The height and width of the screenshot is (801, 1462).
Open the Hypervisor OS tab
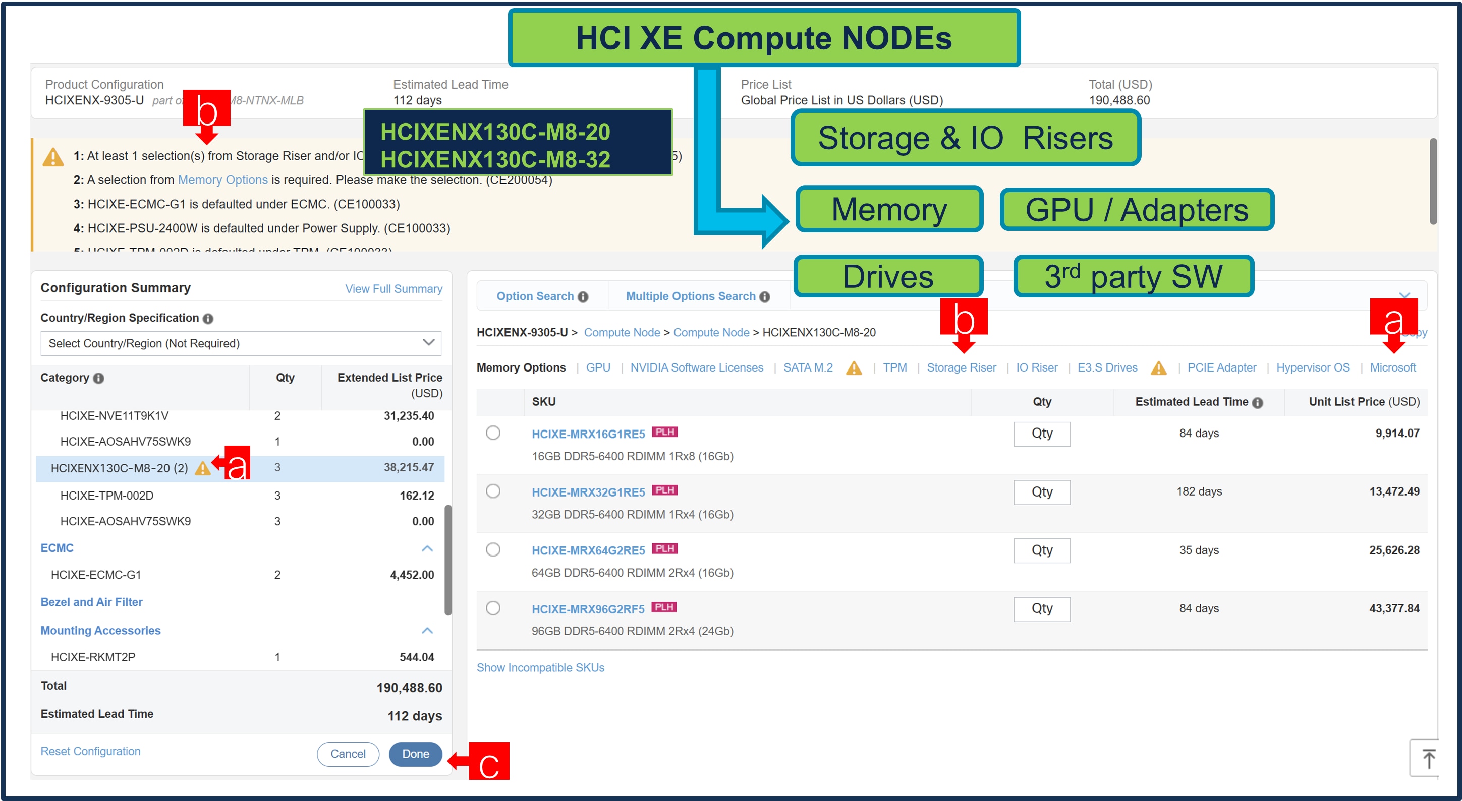(x=1313, y=367)
